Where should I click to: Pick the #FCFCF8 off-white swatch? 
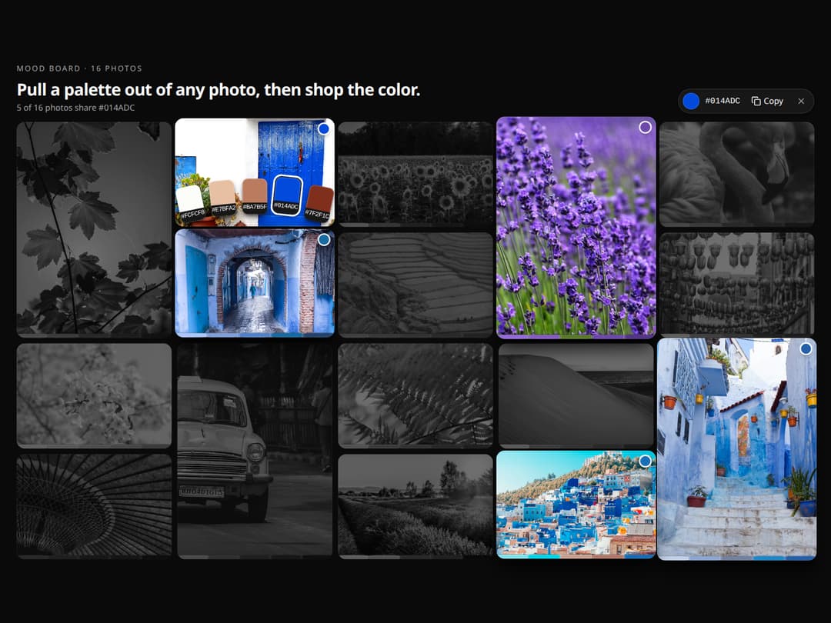(190, 203)
